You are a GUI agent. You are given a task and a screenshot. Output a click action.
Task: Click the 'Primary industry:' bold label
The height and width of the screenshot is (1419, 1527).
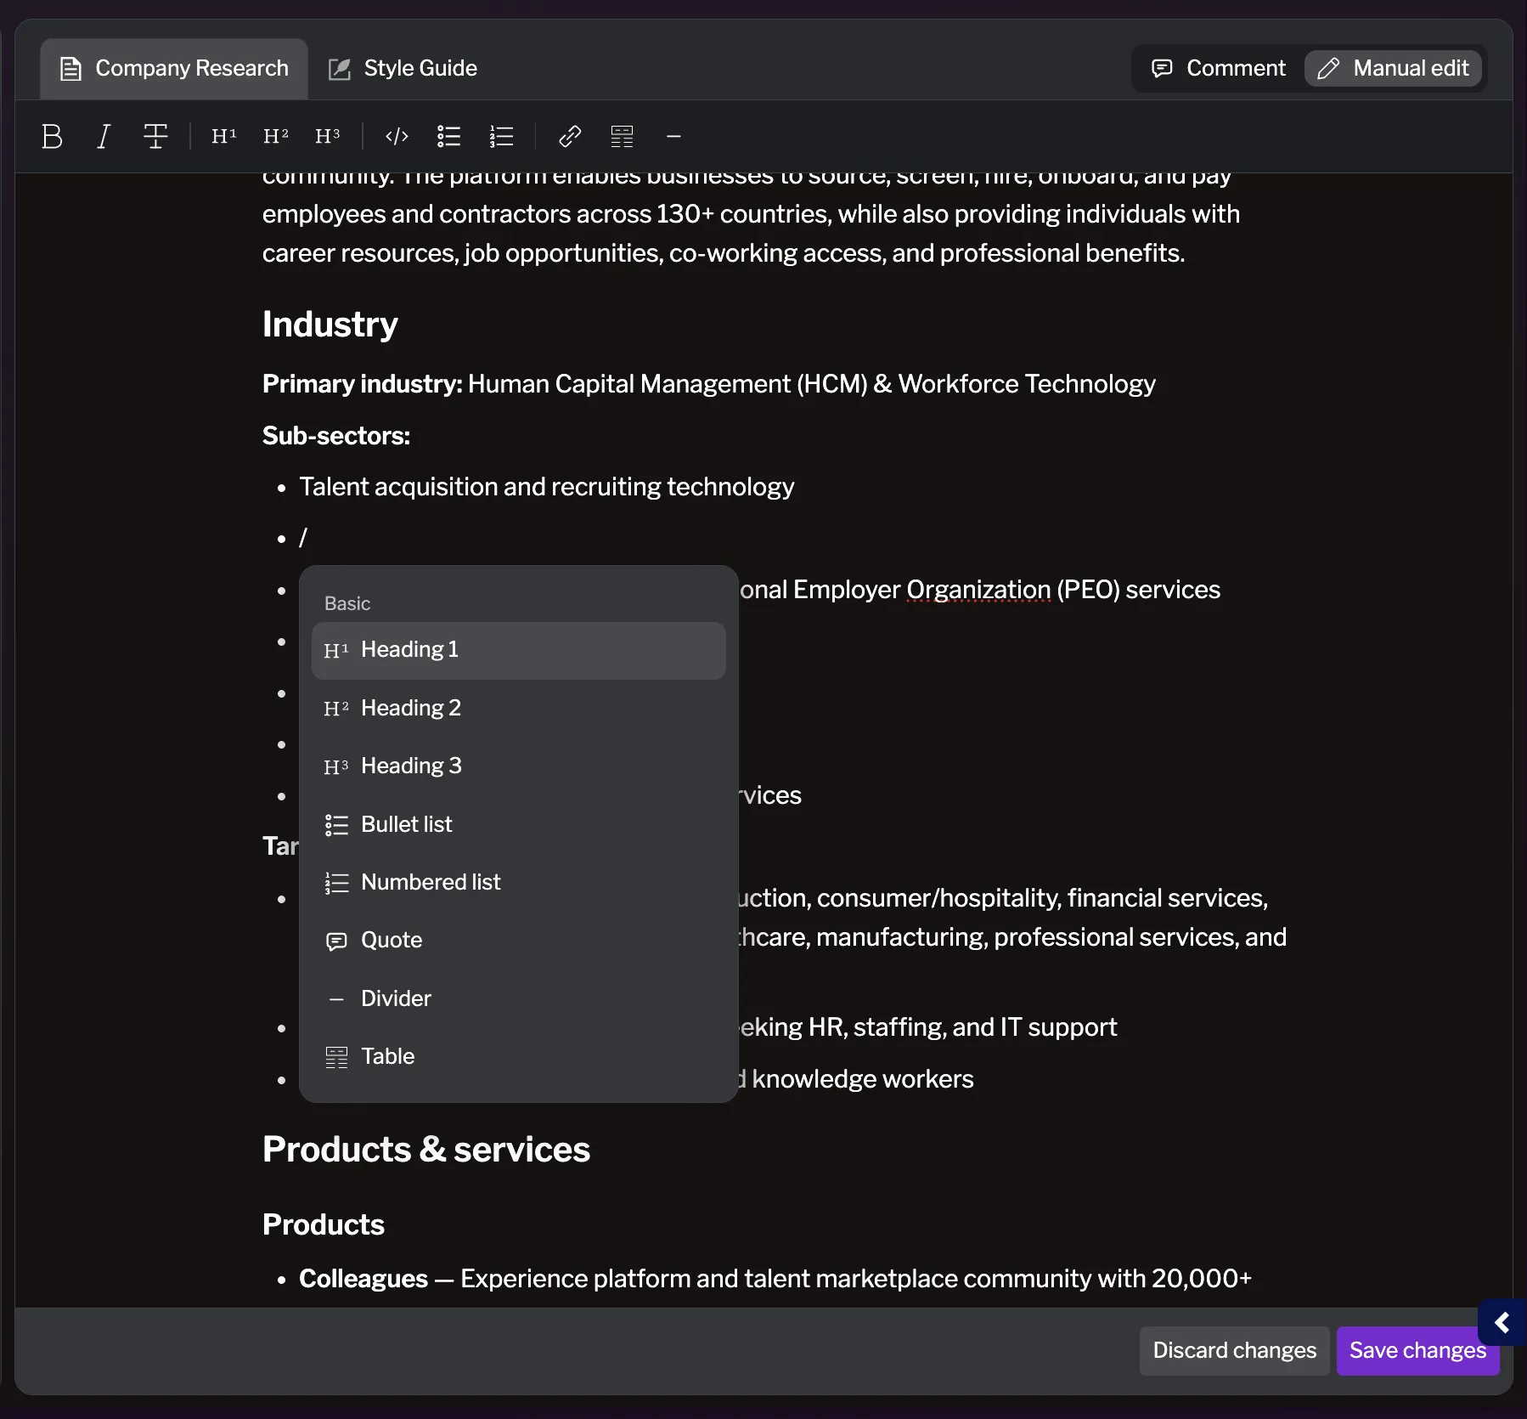(363, 384)
